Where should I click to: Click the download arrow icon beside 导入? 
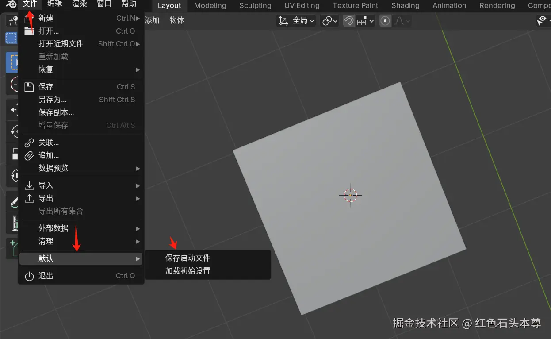(x=29, y=185)
